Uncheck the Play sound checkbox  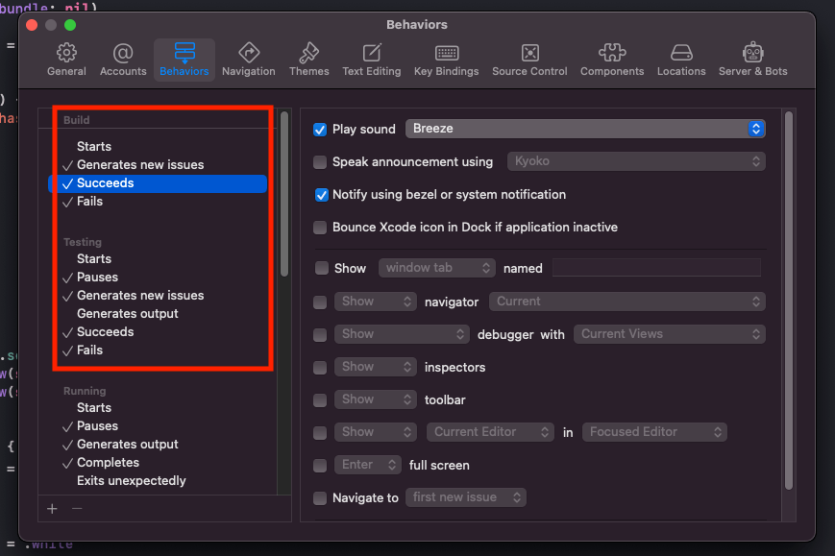click(x=320, y=130)
